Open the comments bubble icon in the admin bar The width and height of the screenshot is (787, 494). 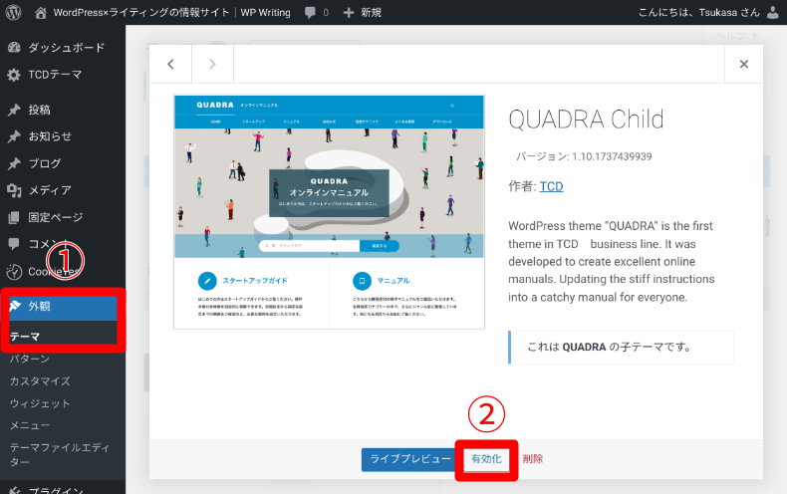tap(310, 13)
